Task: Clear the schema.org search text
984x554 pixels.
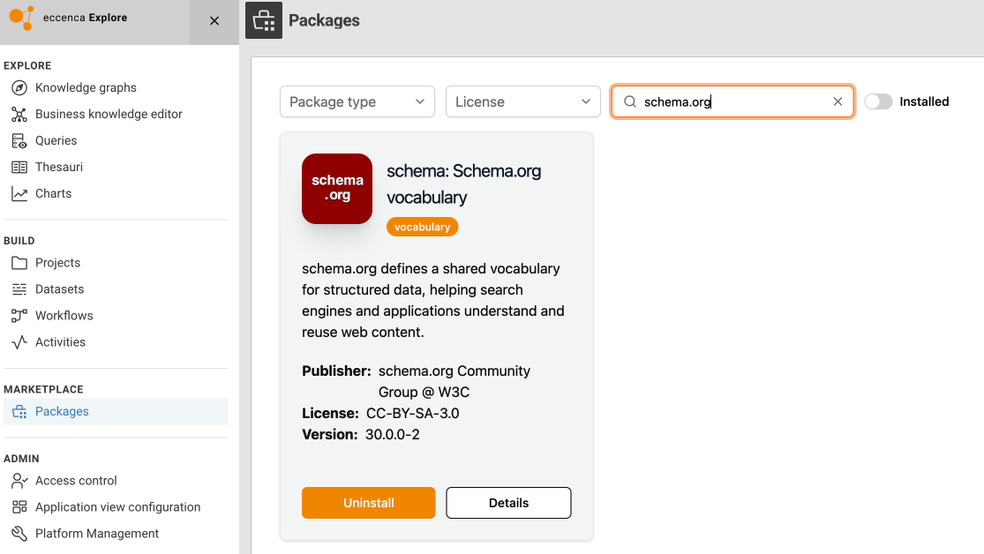Action: pyautogui.click(x=838, y=101)
